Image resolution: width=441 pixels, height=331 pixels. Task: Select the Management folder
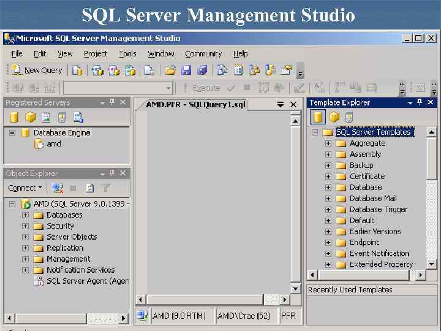[x=69, y=259]
